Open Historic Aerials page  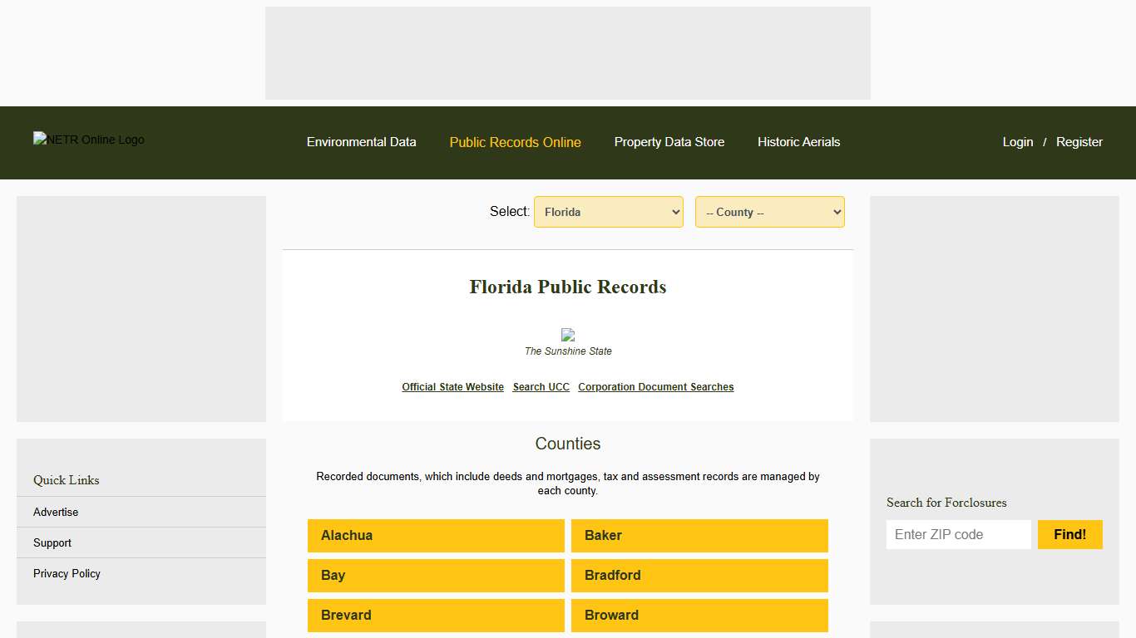click(x=798, y=142)
